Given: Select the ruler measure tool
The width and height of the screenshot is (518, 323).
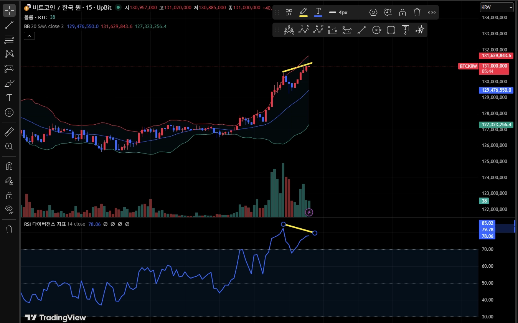Looking at the screenshot, I should click(9, 132).
